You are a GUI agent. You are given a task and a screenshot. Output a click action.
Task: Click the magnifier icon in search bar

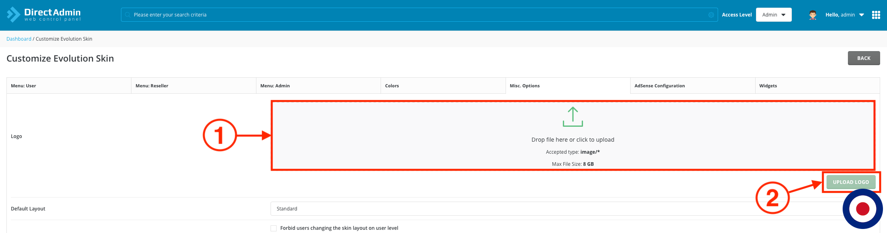(x=127, y=15)
